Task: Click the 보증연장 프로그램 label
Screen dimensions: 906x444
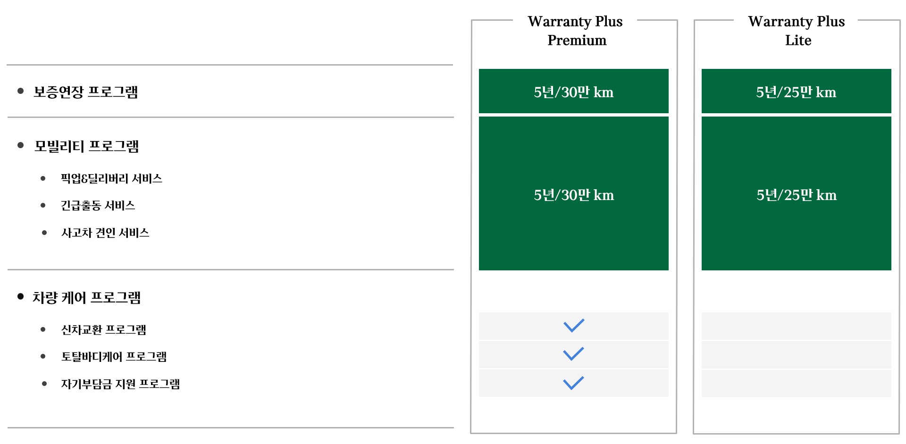Action: pyautogui.click(x=86, y=92)
